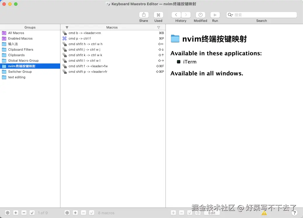Click folder icon of Enabled Macros
This screenshot has height=218, width=303.
pyautogui.click(x=4, y=38)
